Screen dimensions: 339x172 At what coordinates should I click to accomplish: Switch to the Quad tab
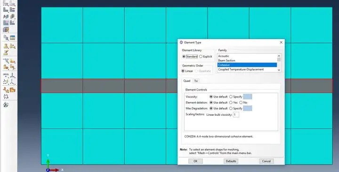click(x=187, y=81)
